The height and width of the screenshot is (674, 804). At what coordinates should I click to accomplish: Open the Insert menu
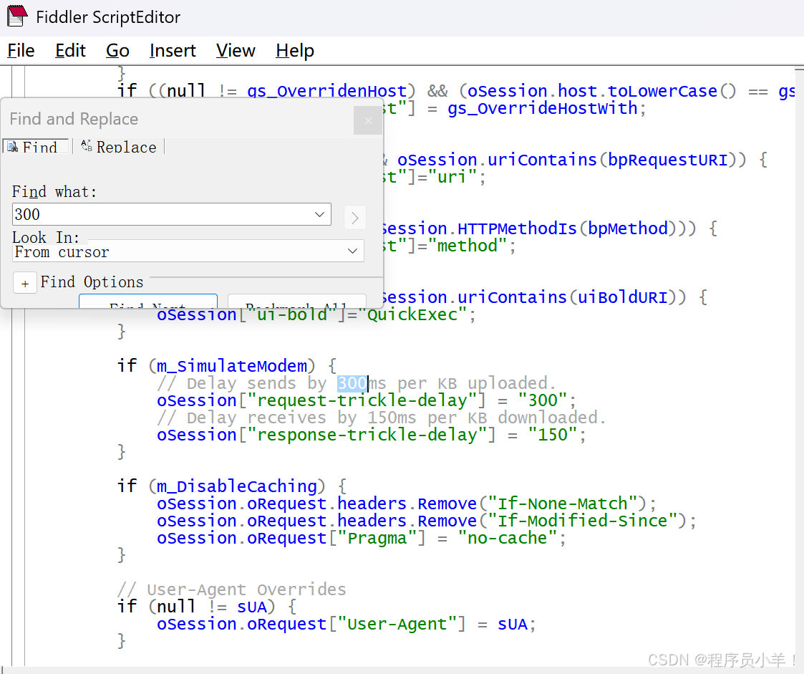173,51
